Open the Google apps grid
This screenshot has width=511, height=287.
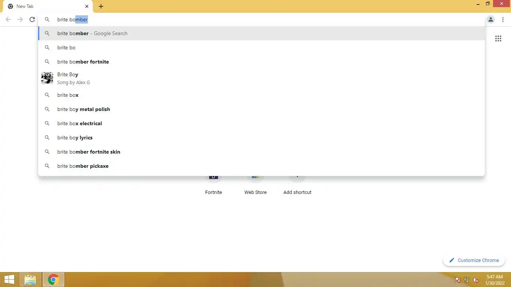click(498, 38)
